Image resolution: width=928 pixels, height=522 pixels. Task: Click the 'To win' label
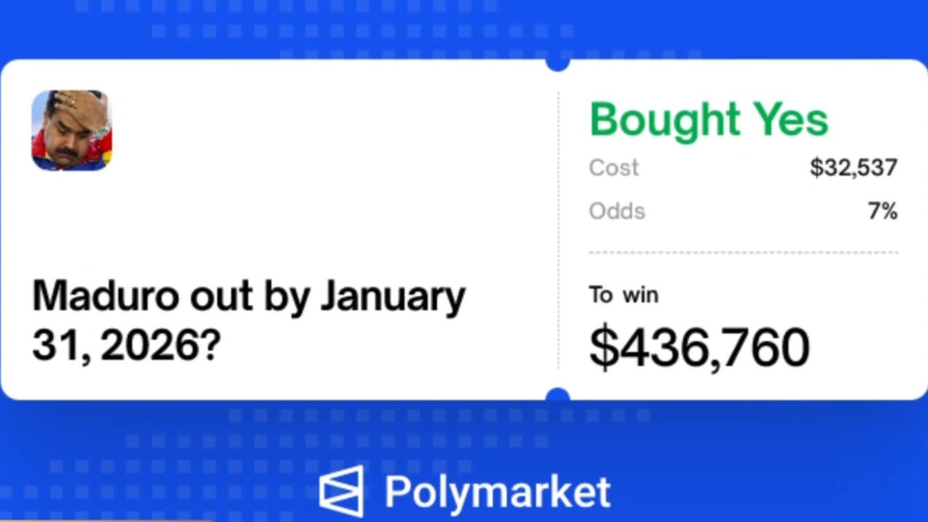[623, 295]
